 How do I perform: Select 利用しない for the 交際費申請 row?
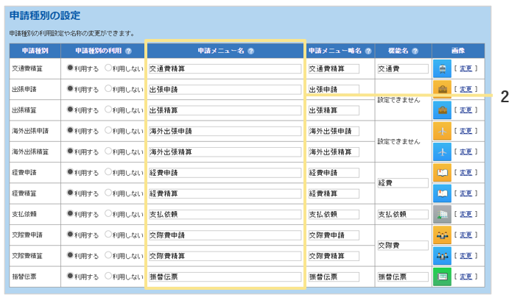pos(108,235)
